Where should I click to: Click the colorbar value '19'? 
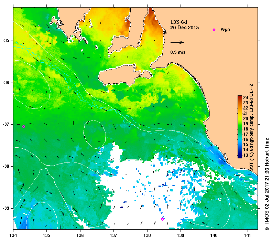tap(246, 124)
